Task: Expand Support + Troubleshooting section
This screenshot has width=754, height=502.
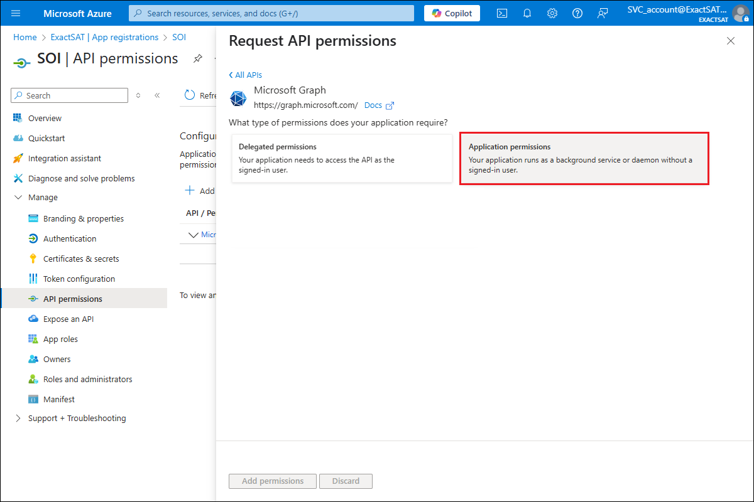Action: [18, 419]
